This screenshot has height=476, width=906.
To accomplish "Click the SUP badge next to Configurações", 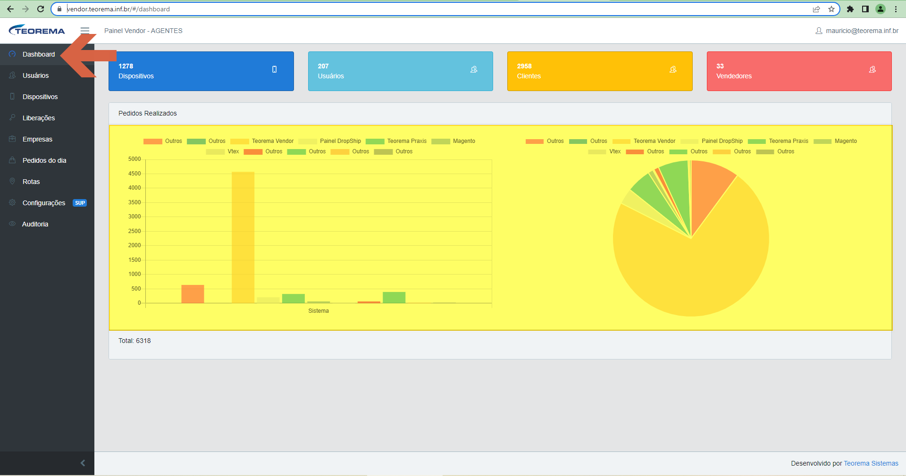I will (80, 203).
